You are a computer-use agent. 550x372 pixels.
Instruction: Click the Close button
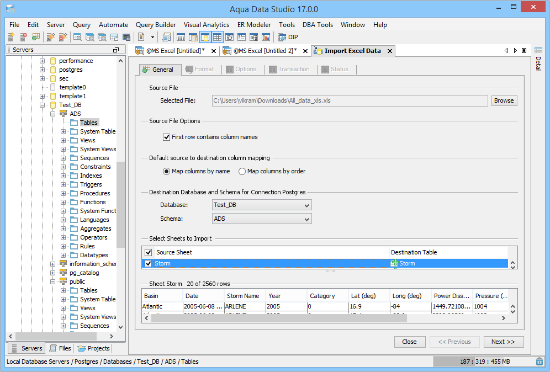(410, 342)
